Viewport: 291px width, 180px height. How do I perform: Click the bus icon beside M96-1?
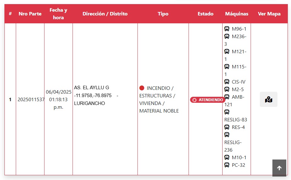point(227,29)
